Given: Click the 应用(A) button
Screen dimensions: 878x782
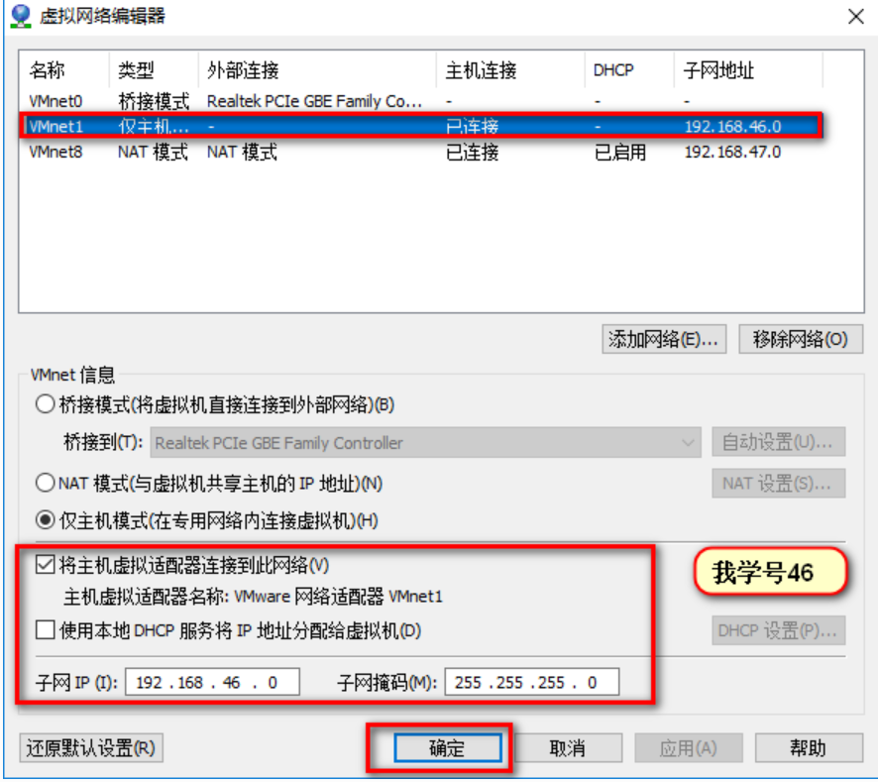Looking at the screenshot, I should pyautogui.click(x=689, y=748).
